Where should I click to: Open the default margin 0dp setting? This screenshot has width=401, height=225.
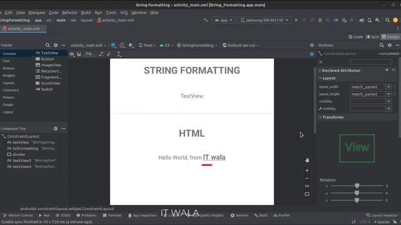click(89, 54)
